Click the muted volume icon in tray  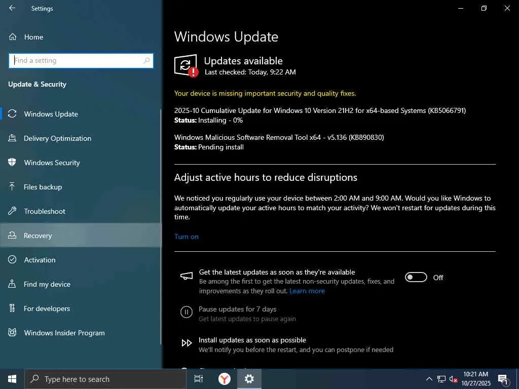pos(453,379)
